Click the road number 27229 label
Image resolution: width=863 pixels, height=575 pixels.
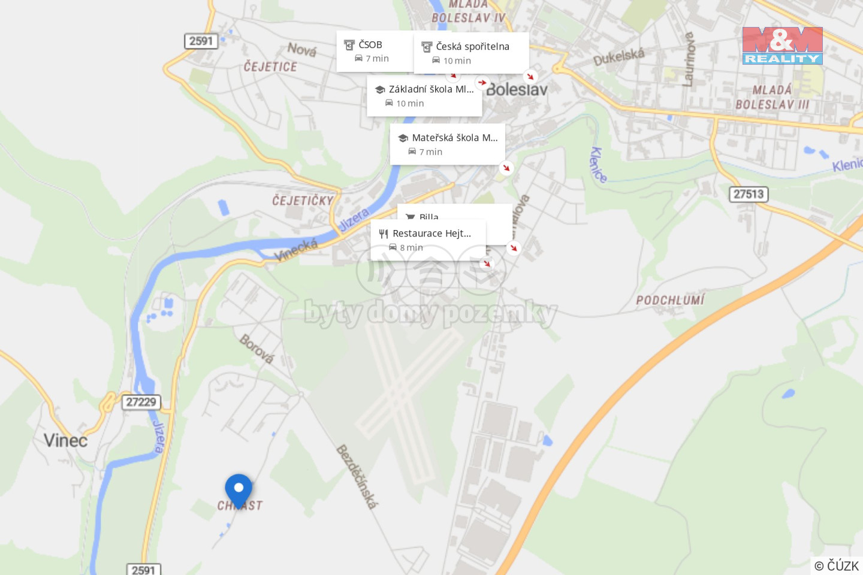pyautogui.click(x=141, y=402)
